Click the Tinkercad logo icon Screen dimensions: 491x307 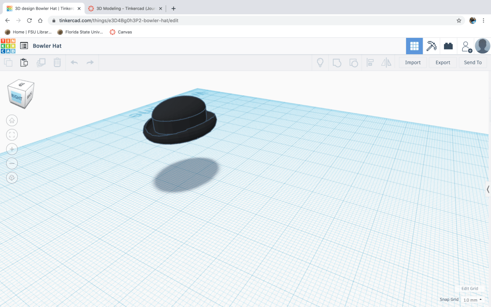(x=8, y=46)
